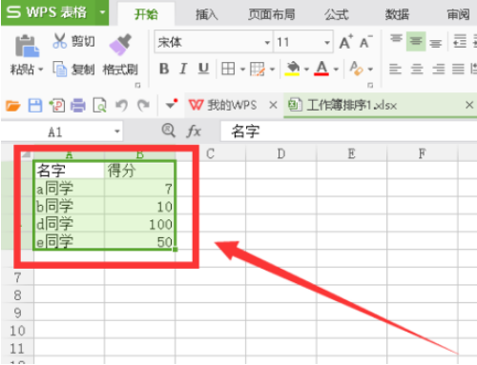Print the workbook

(78, 105)
